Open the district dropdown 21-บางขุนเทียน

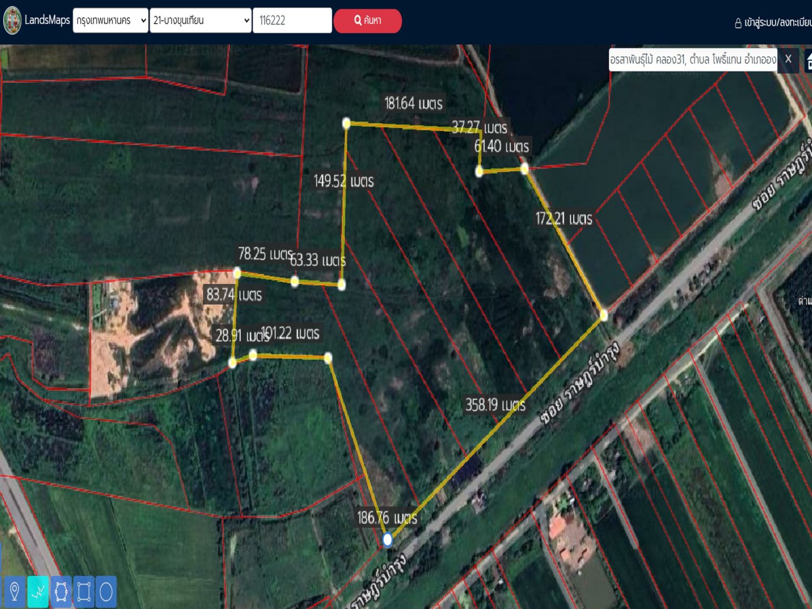tap(200, 21)
